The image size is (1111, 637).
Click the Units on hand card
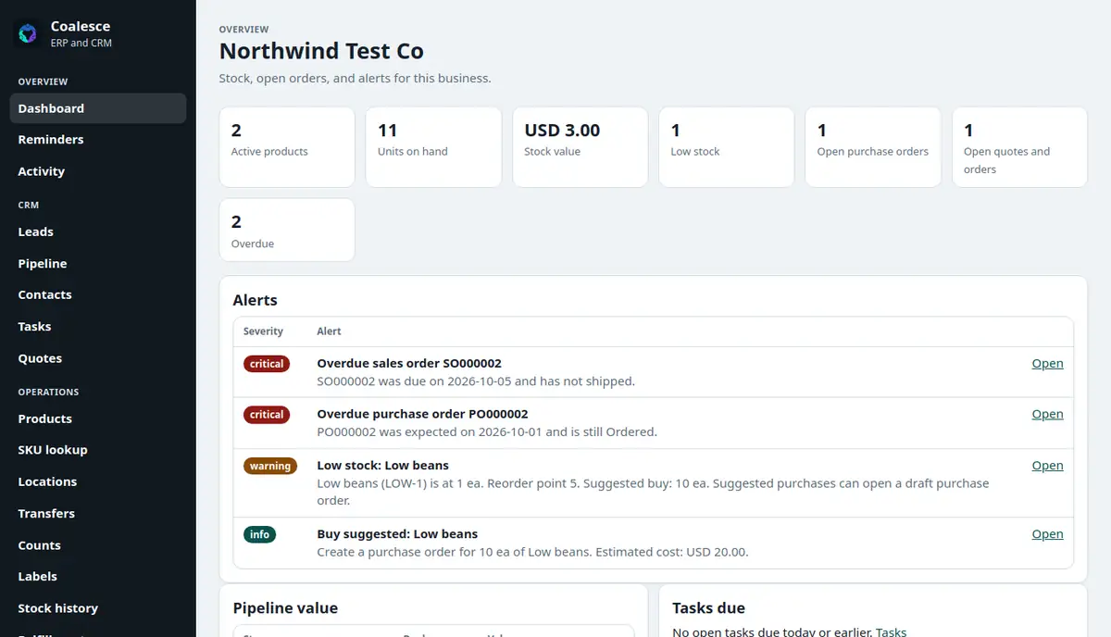[x=433, y=147]
